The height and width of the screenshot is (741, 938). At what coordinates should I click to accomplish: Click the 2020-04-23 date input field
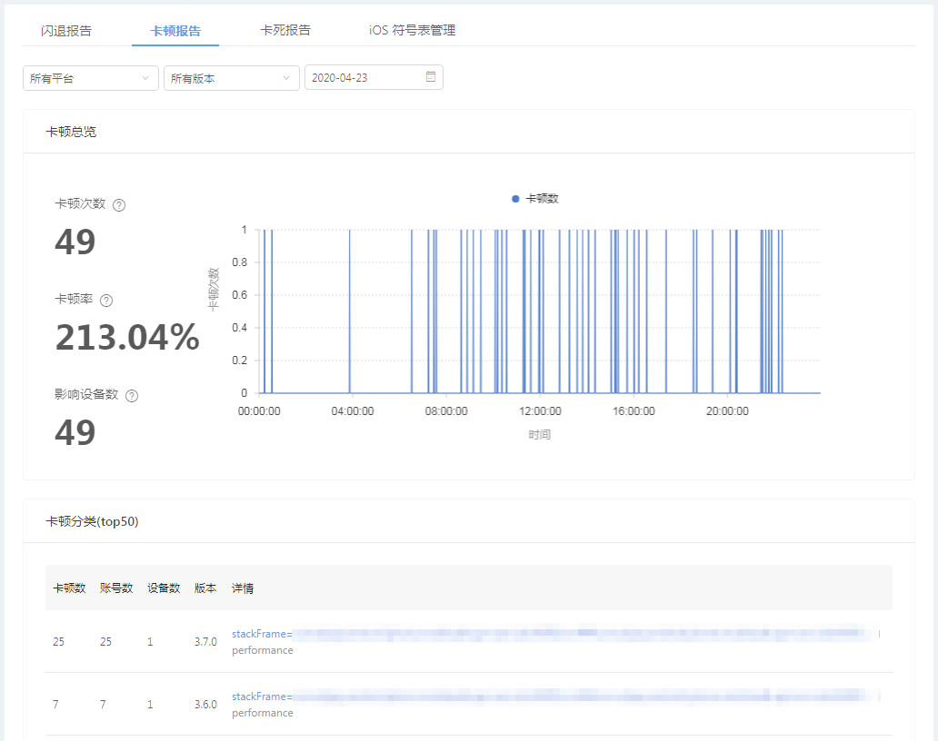coord(374,78)
